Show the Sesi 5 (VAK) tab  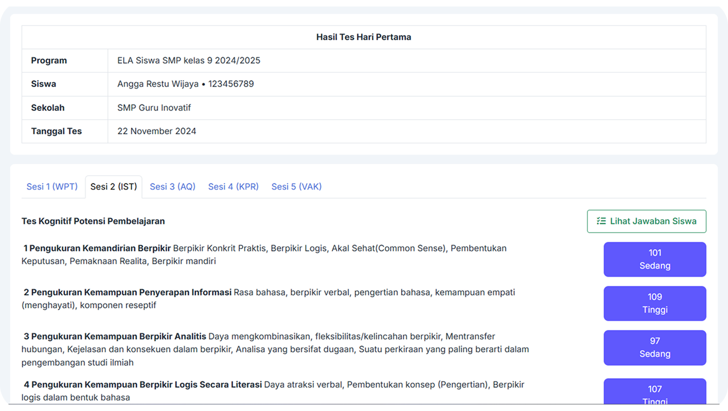[x=296, y=186]
